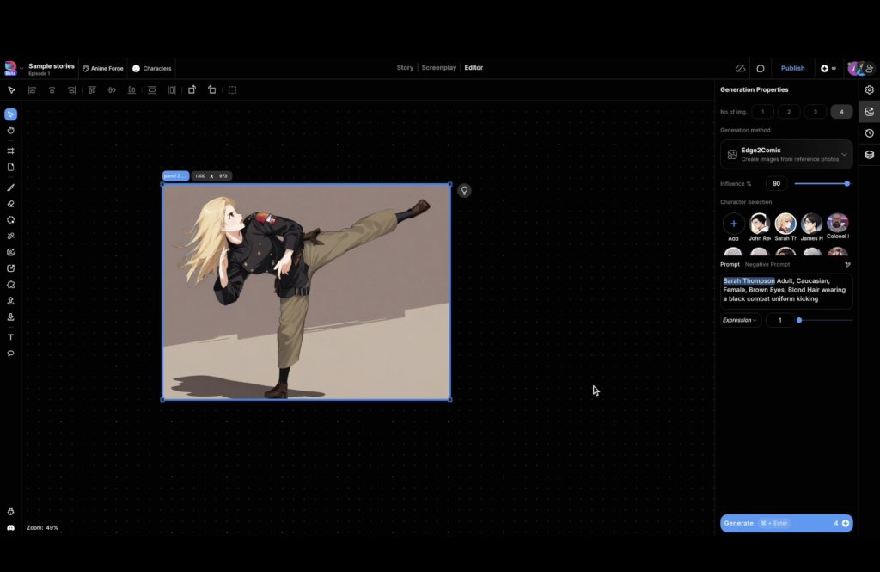Select the Text tool
Screen dimensions: 880x572
pyautogui.click(x=11, y=337)
